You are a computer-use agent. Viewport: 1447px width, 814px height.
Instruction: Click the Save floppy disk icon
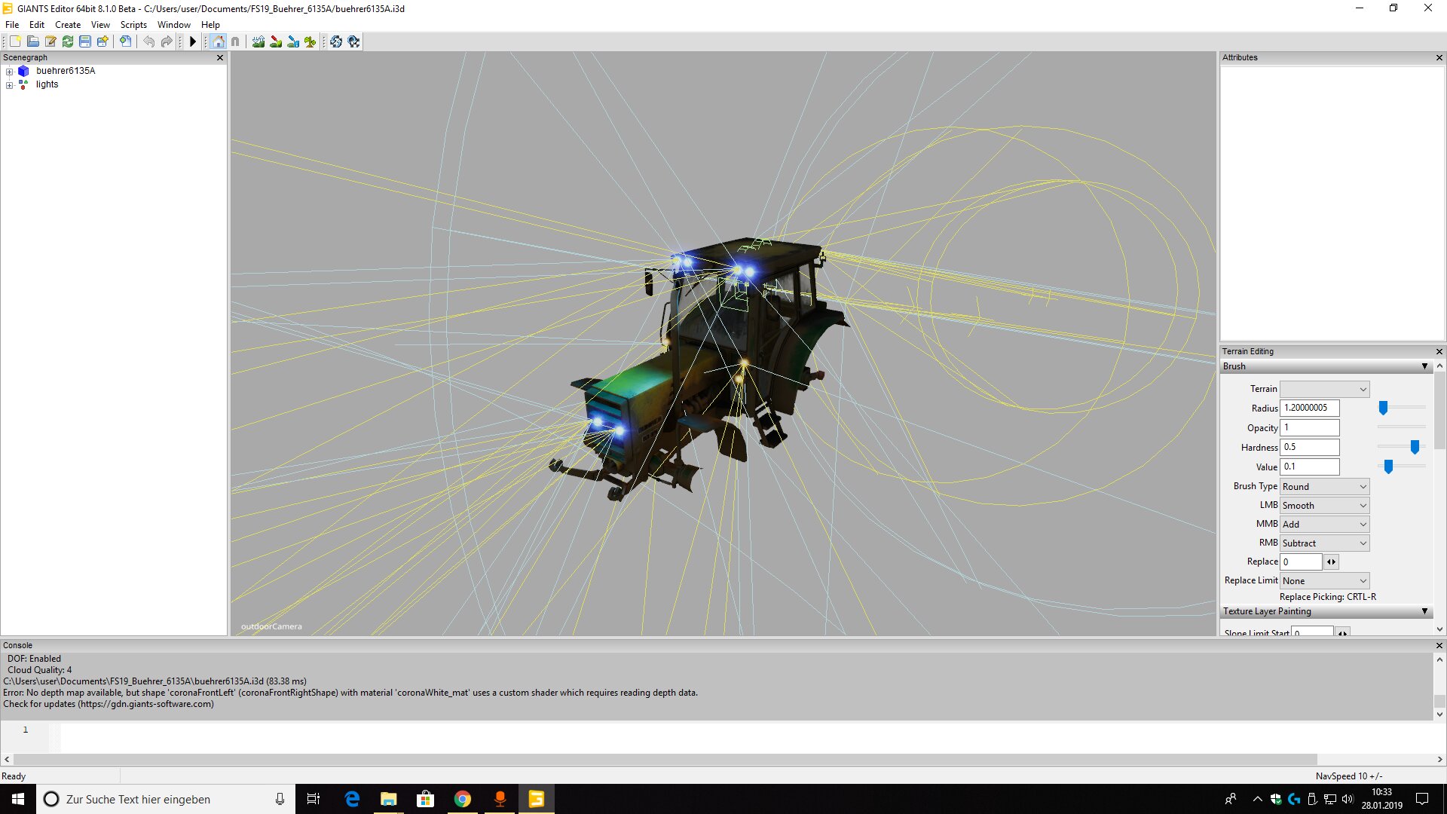coord(85,41)
